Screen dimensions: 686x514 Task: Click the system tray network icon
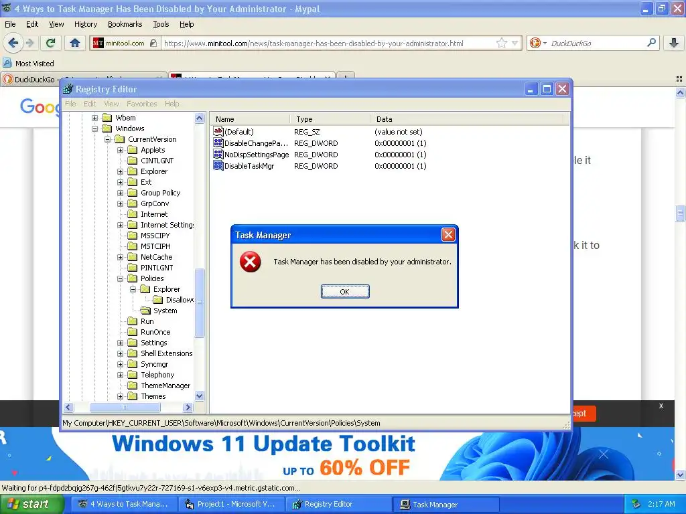coord(636,504)
